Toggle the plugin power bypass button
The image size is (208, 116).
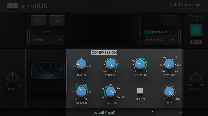click(12, 6)
